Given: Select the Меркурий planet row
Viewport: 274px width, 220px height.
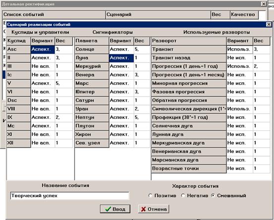Looking at the screenshot, I should click(x=92, y=66).
